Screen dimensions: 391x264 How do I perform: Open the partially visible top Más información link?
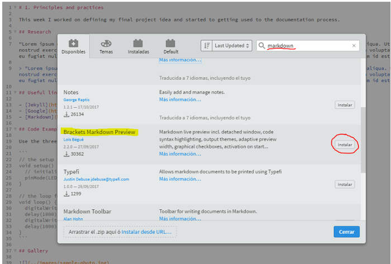tap(180, 60)
